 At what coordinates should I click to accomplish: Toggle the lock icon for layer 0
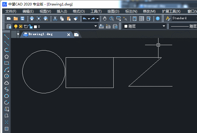click(31, 27)
